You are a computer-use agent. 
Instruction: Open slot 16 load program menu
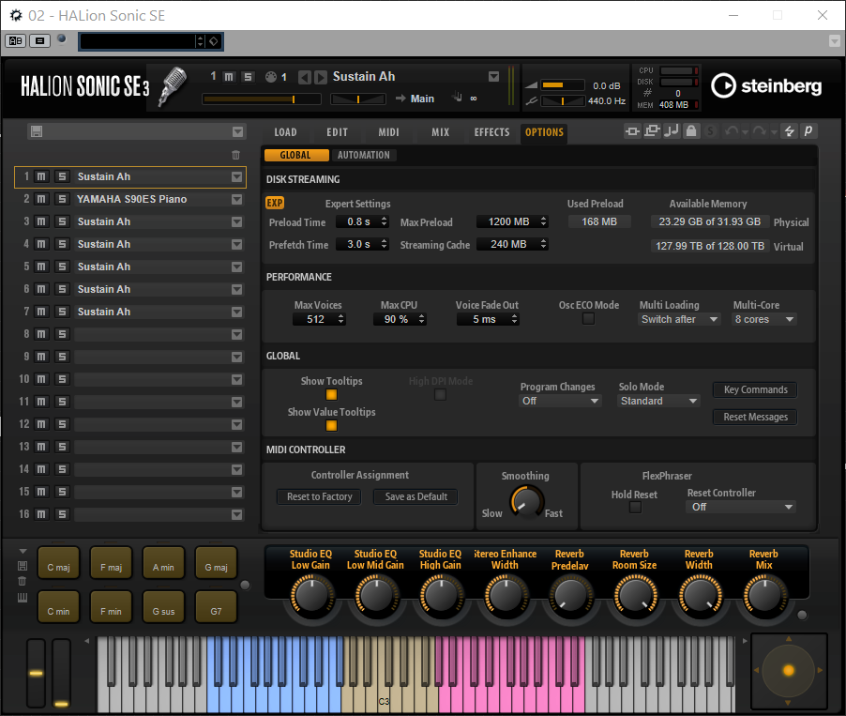(237, 514)
